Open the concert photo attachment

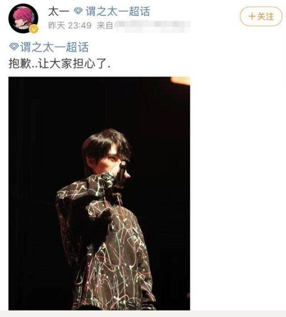click(99, 193)
